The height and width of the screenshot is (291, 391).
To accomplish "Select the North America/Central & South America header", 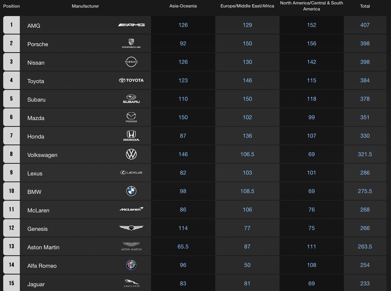I will click(x=311, y=6).
